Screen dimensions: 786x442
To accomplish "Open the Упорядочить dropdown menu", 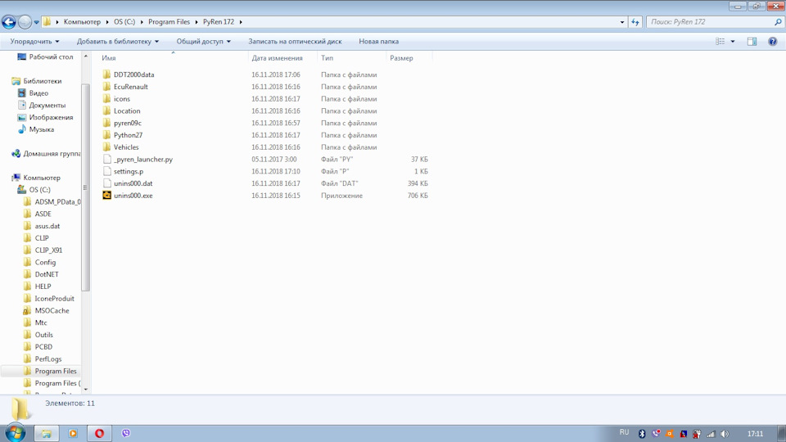I will (x=34, y=42).
